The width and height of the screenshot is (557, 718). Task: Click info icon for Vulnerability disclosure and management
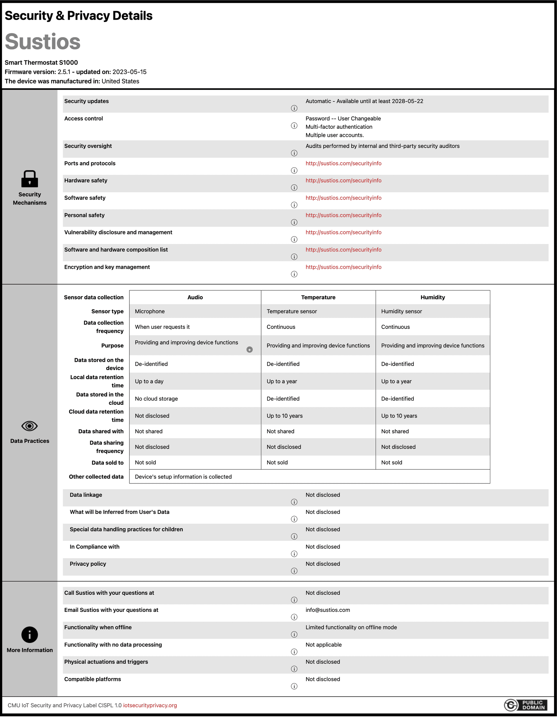click(x=294, y=239)
